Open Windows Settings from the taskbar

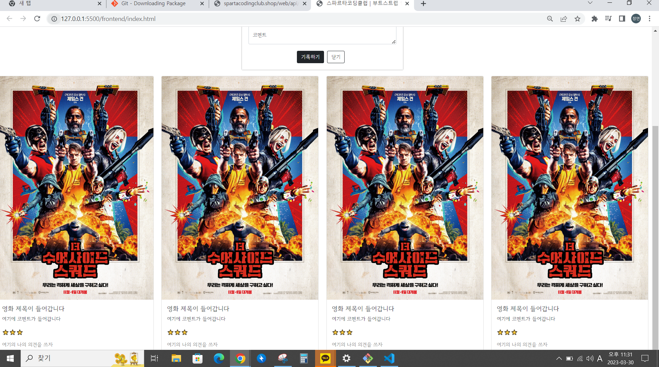346,358
